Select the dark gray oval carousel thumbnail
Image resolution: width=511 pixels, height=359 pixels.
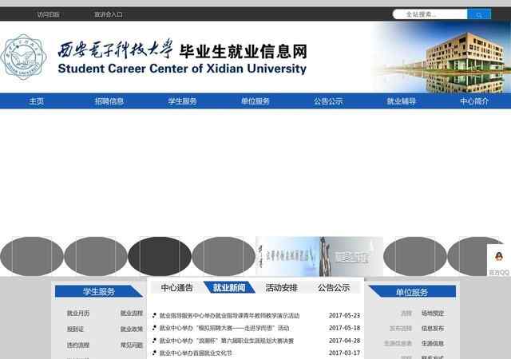[160, 256]
